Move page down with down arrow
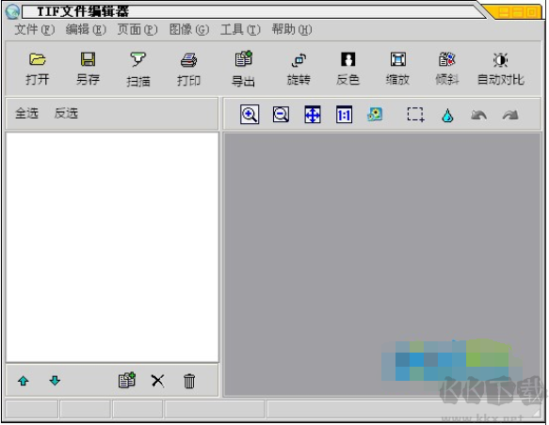 (55, 380)
